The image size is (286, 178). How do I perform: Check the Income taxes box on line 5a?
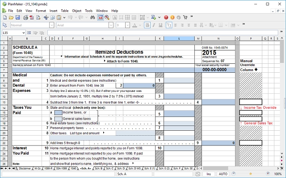(x=59, y=113)
